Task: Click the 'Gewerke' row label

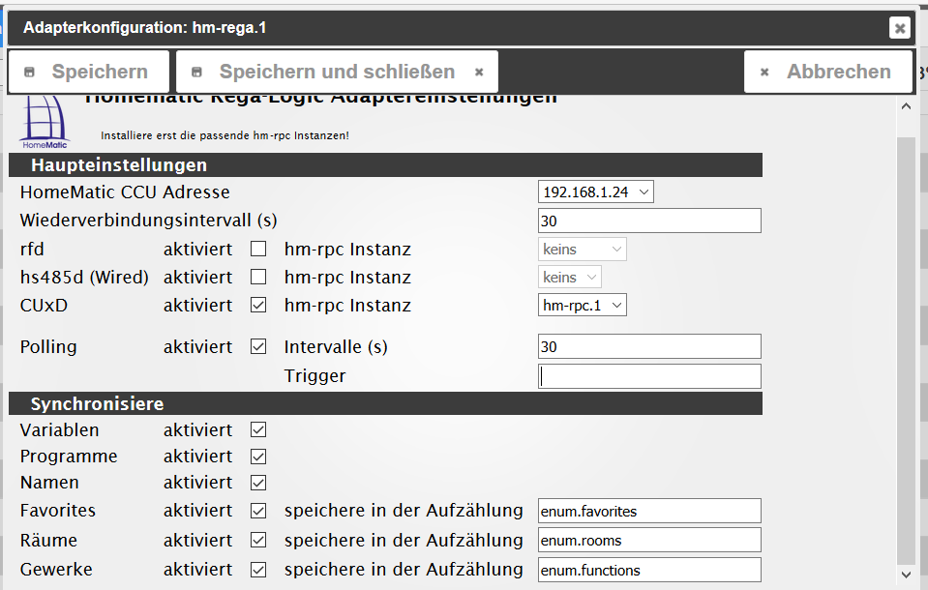Action: point(56,570)
